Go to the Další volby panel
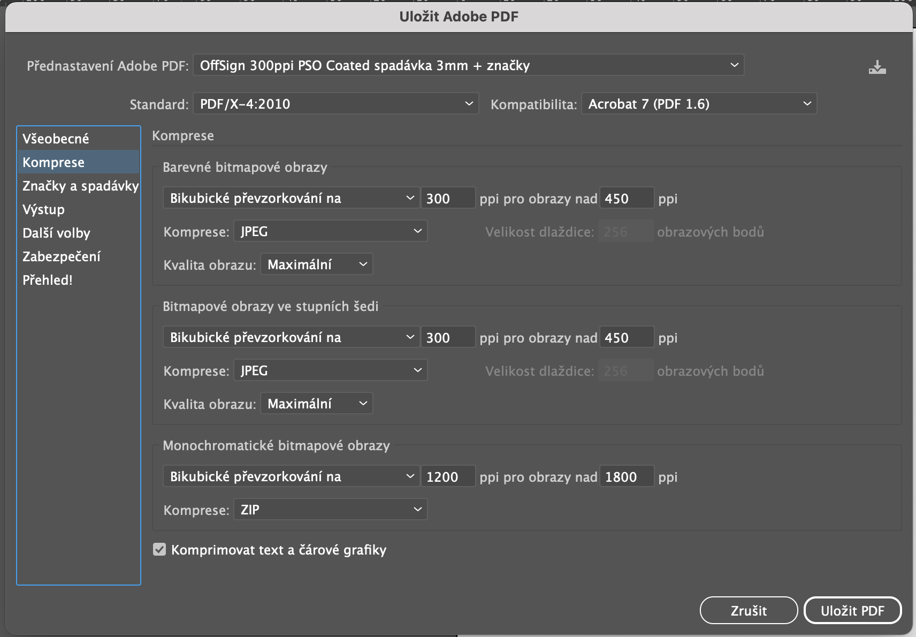 (79, 233)
